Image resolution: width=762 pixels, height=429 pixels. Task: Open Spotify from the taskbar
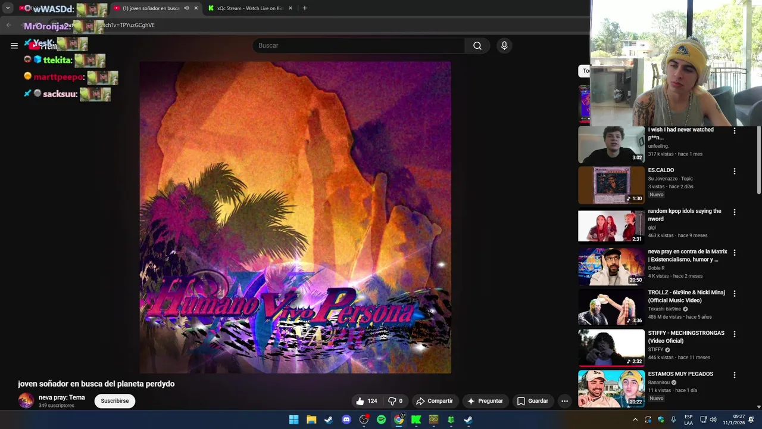tap(381, 419)
